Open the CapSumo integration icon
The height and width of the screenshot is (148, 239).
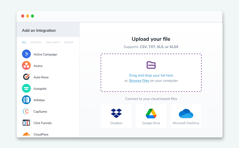tap(26, 111)
